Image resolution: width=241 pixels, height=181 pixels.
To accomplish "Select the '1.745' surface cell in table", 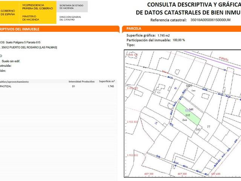I will 111,86.
